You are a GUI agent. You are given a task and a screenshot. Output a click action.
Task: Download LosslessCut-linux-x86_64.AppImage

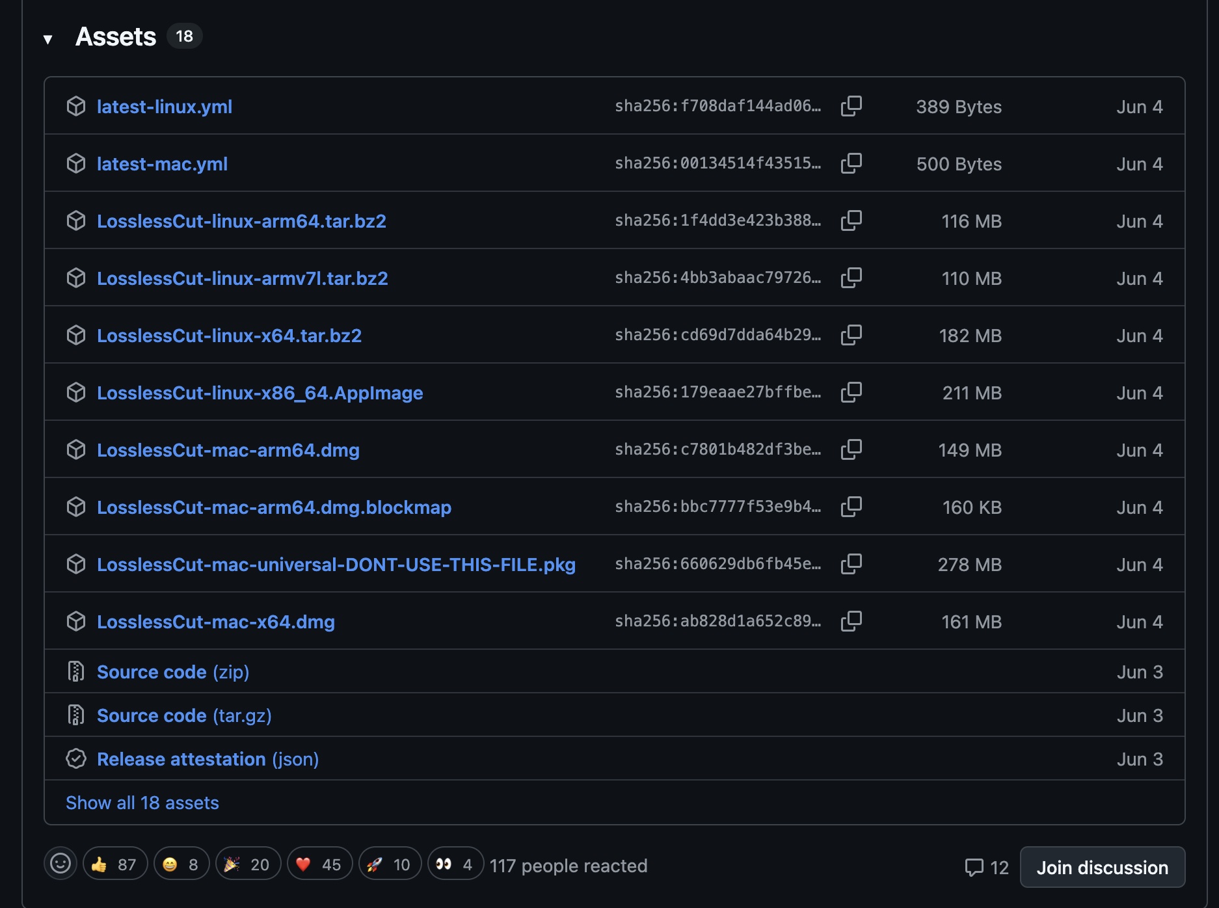(260, 393)
